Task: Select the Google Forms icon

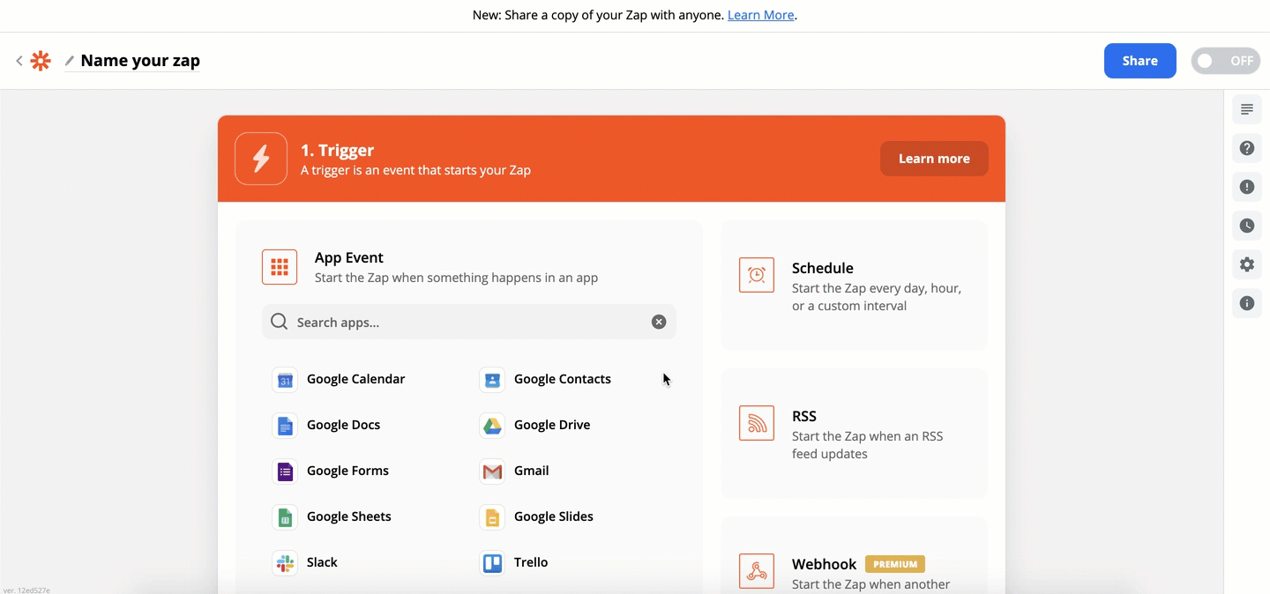Action: point(285,471)
